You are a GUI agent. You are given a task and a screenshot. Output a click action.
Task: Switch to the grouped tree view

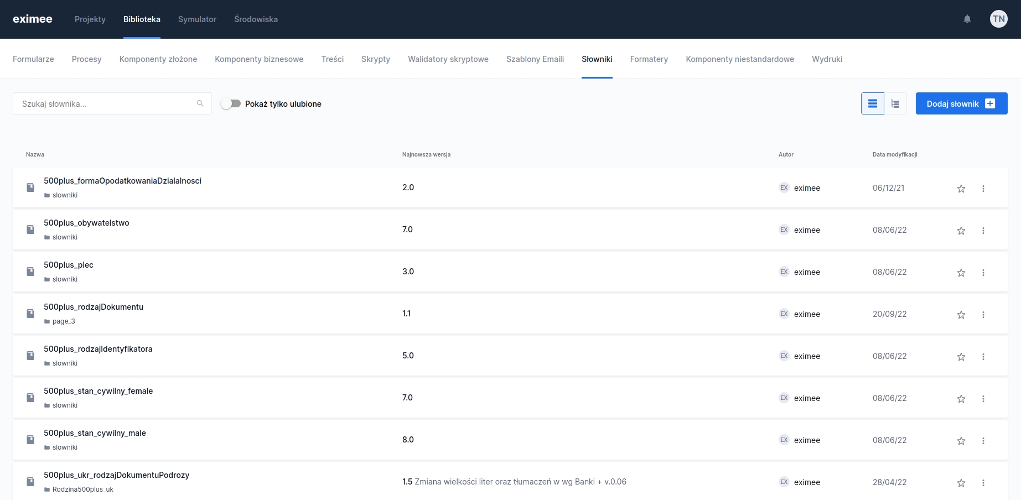coord(895,103)
